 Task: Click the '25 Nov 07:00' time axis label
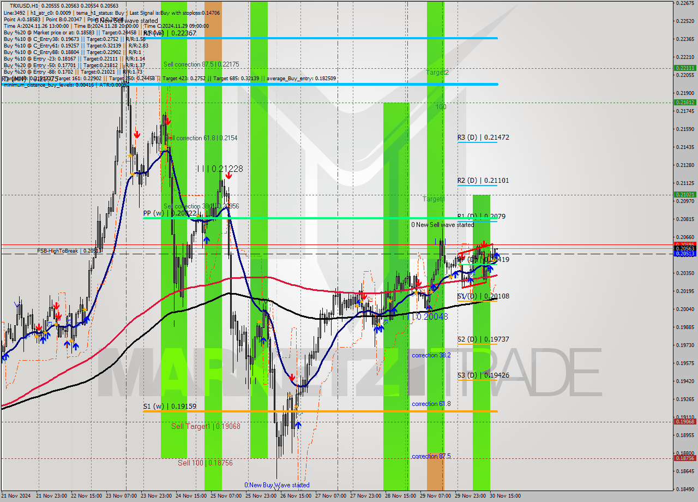[x=226, y=496]
